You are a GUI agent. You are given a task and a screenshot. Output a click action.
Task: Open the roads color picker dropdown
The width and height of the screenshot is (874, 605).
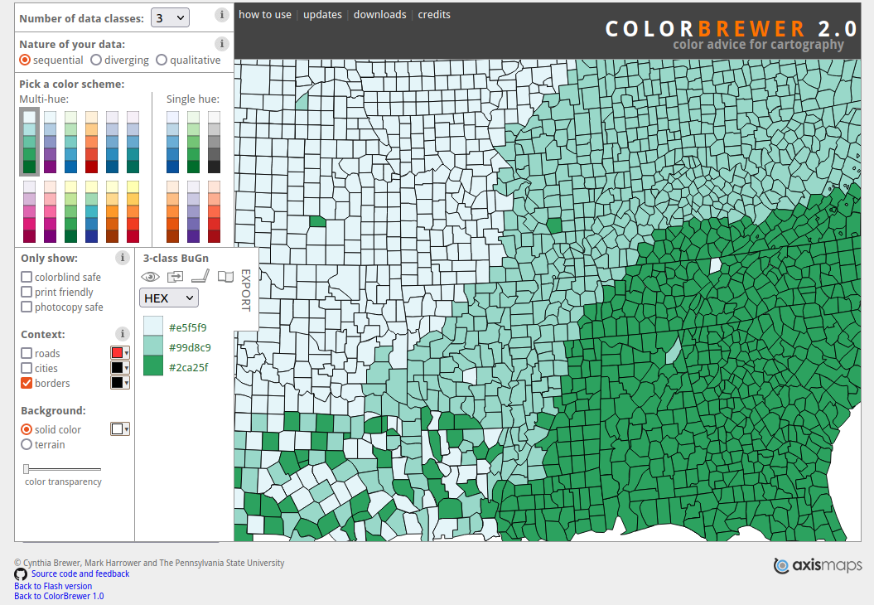click(120, 352)
